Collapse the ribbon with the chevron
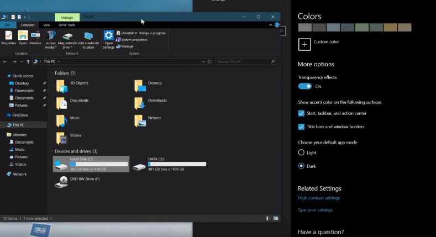This screenshot has width=436, height=237. tap(271, 25)
